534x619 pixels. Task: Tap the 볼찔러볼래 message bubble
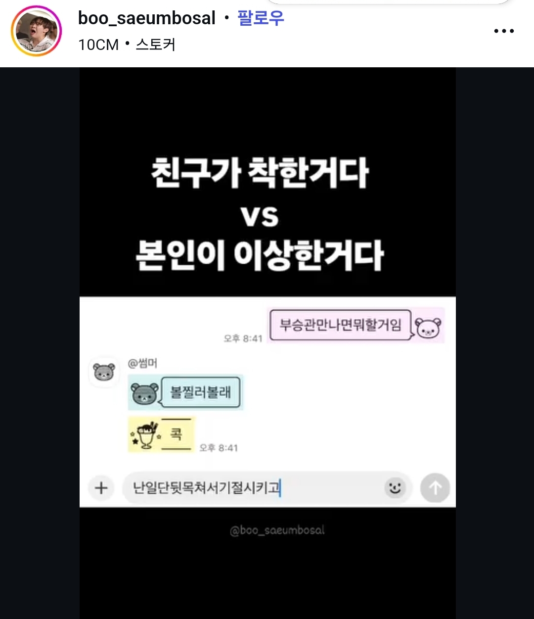201,392
